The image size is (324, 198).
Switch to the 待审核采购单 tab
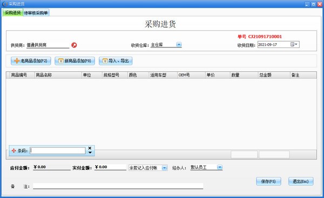[x=36, y=13]
